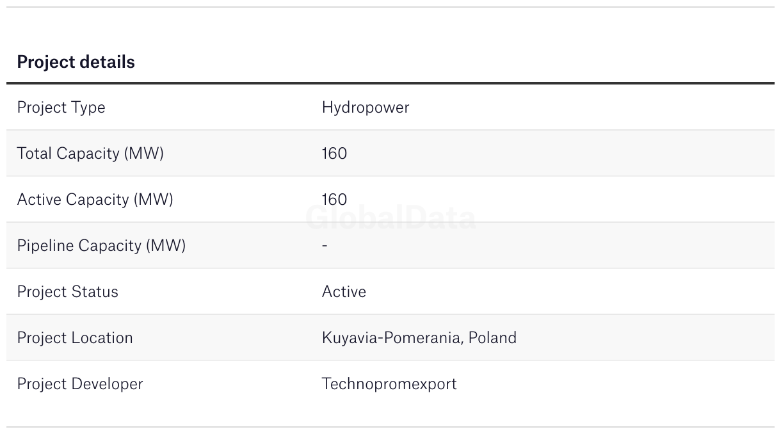Click the Project details heading
This screenshot has width=781, height=434.
[76, 62]
